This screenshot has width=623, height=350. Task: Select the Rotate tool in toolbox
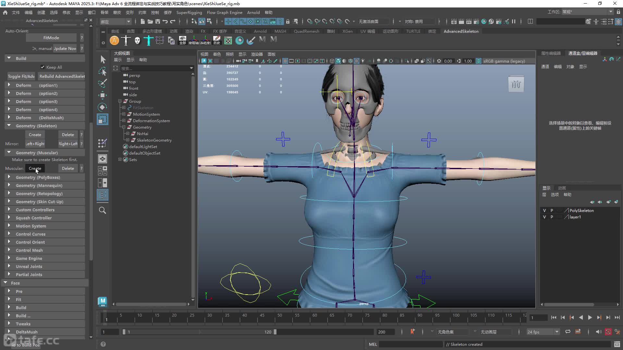(x=103, y=107)
